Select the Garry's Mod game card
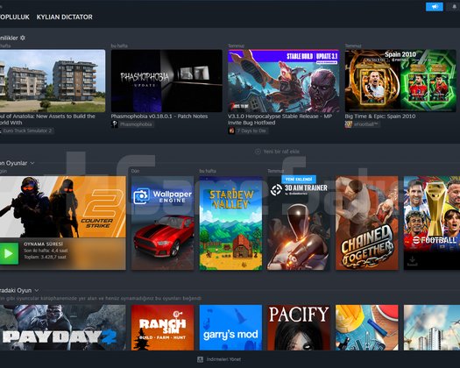The width and height of the screenshot is (460, 368). coord(231,328)
